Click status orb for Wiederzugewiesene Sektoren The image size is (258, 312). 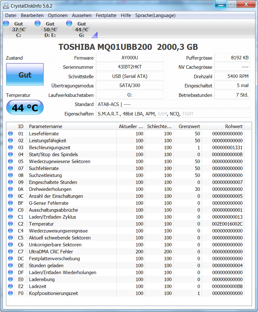coord(10,162)
